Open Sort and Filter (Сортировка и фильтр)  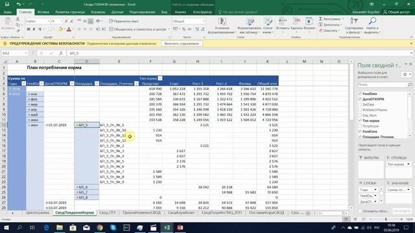[x=354, y=26]
